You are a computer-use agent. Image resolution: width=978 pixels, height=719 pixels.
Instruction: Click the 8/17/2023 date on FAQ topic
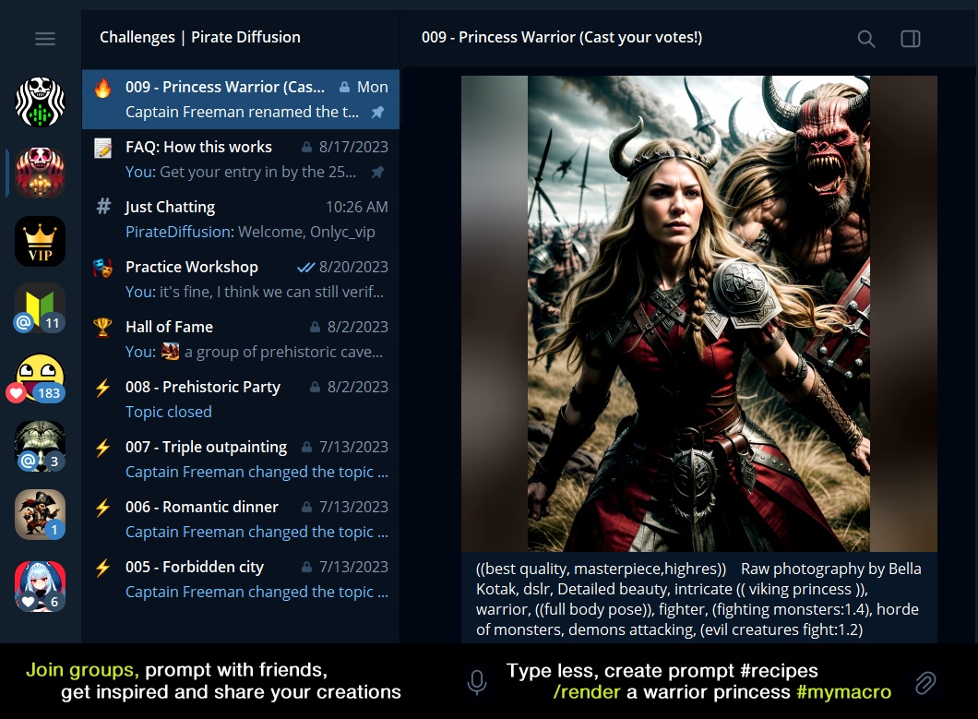[x=353, y=147]
